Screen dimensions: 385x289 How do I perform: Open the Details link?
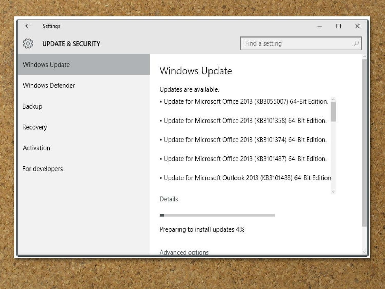coord(169,199)
